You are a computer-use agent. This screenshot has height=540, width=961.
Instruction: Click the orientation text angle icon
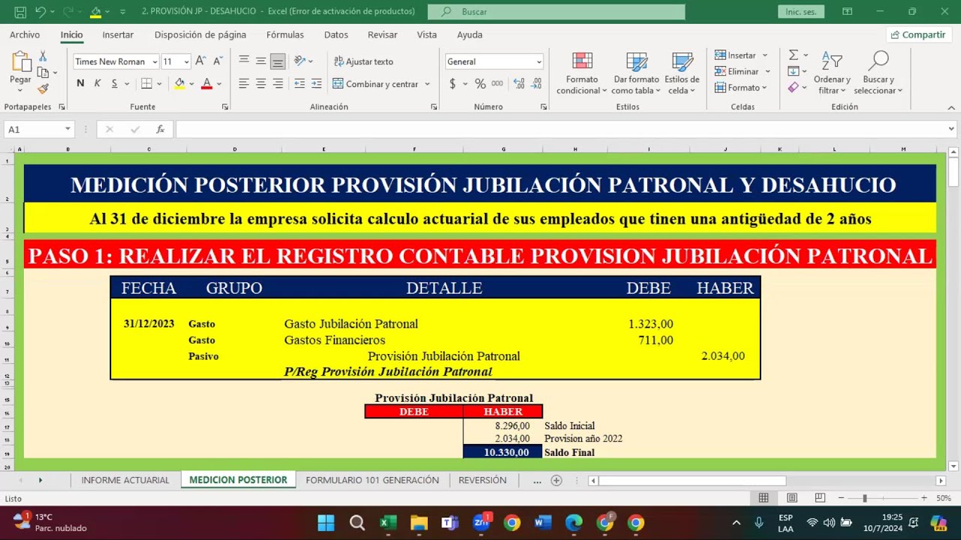[x=300, y=61]
